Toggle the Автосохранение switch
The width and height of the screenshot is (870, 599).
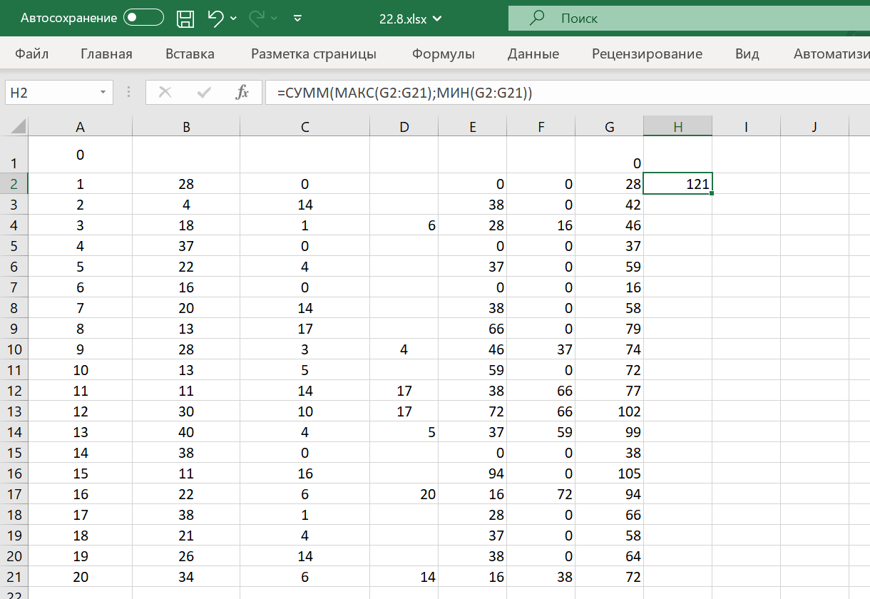(143, 19)
